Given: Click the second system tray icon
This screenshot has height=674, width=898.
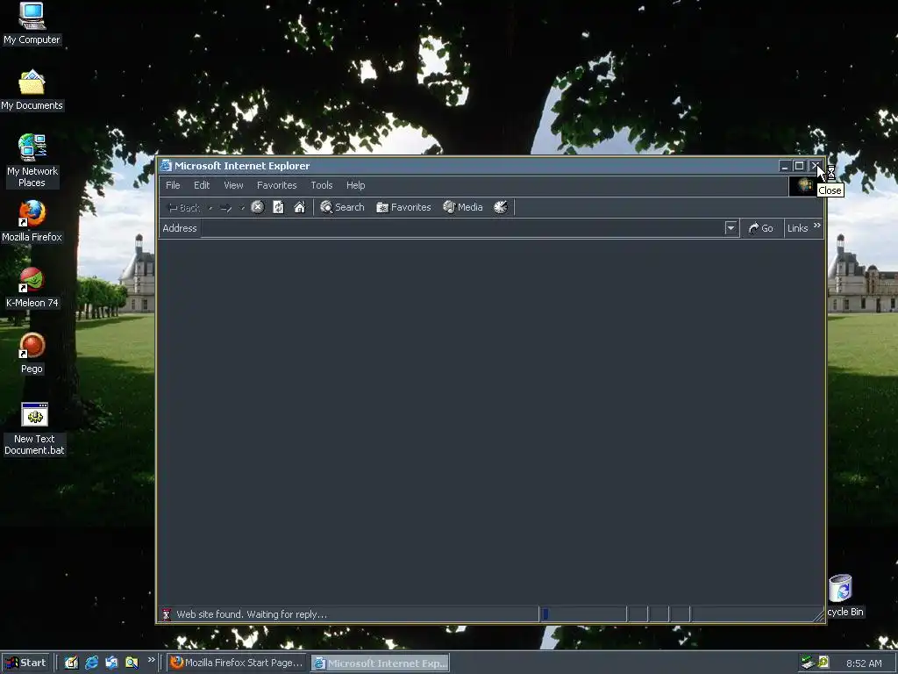Looking at the screenshot, I should click(x=823, y=663).
